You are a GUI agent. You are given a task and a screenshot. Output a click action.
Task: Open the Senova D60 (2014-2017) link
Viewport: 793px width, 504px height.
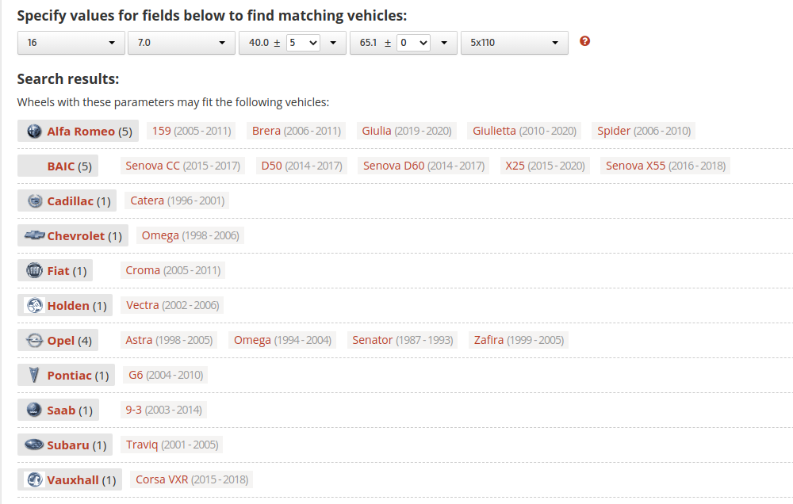[x=423, y=166]
